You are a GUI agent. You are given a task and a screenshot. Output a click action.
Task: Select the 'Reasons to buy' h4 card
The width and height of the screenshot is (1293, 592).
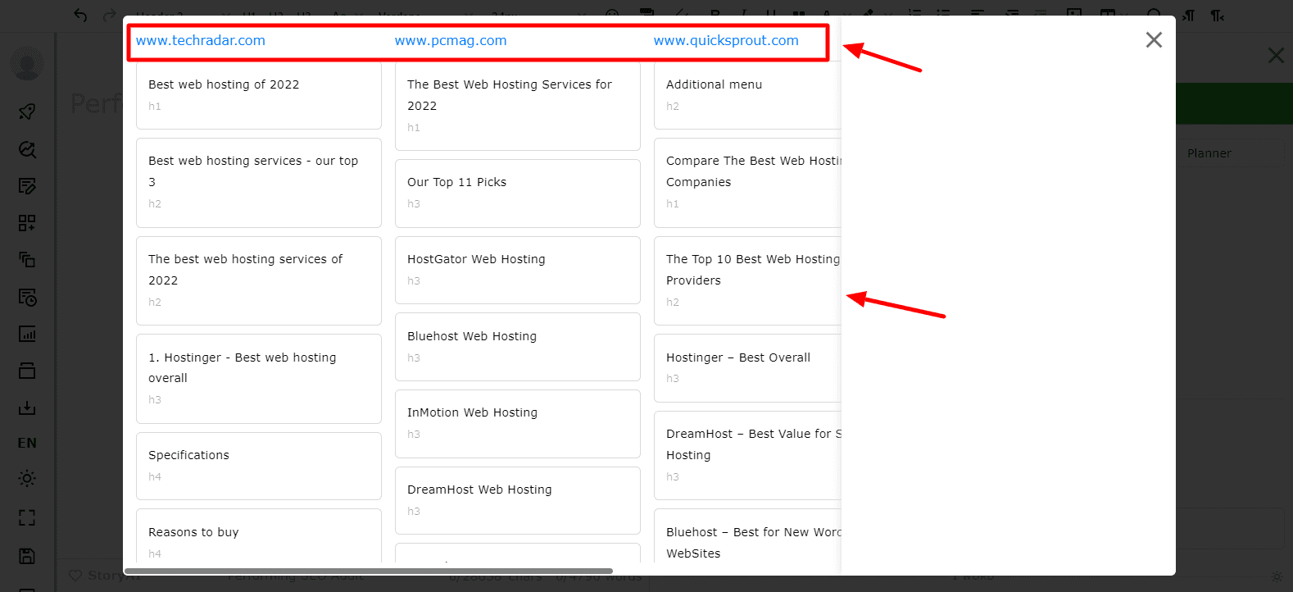click(259, 535)
